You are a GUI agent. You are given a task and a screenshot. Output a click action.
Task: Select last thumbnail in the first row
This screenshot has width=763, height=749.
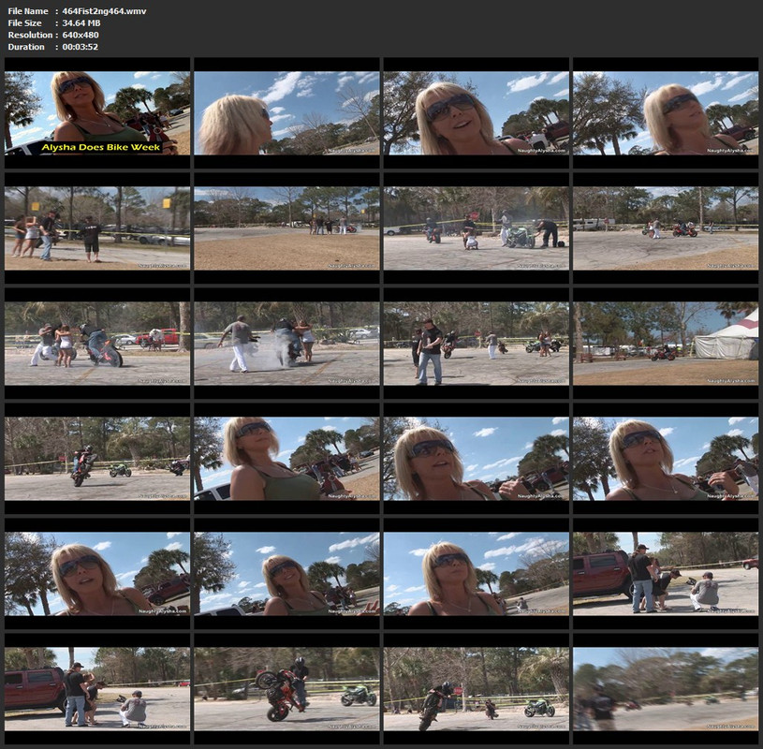click(666, 113)
